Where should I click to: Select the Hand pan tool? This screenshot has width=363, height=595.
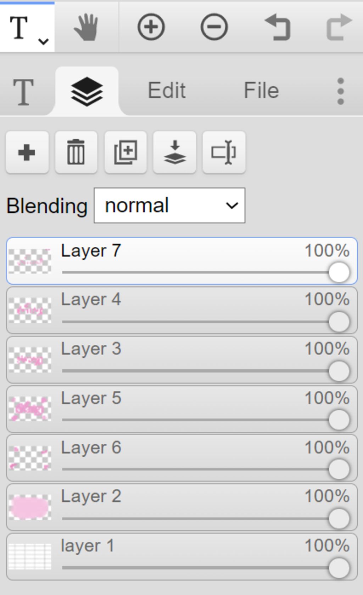(86, 27)
